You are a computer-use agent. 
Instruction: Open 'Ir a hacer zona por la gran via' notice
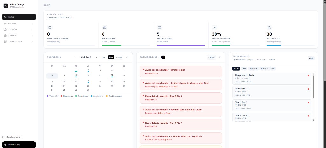[181, 138]
